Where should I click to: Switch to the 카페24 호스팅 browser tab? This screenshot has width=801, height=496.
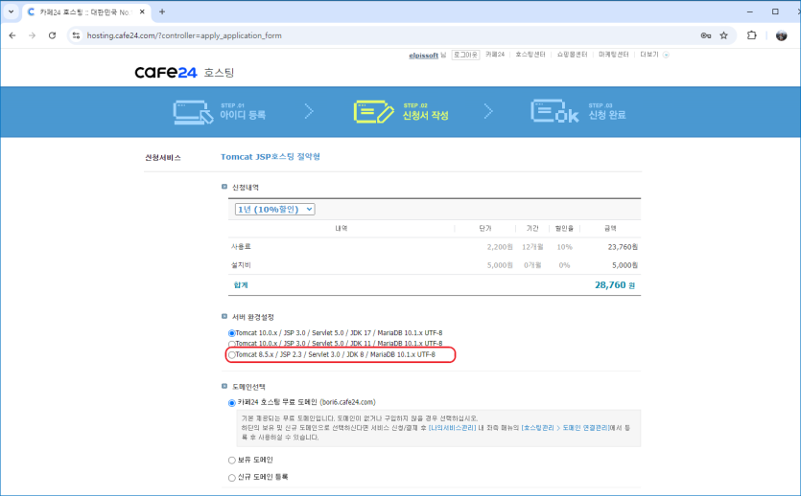click(85, 11)
